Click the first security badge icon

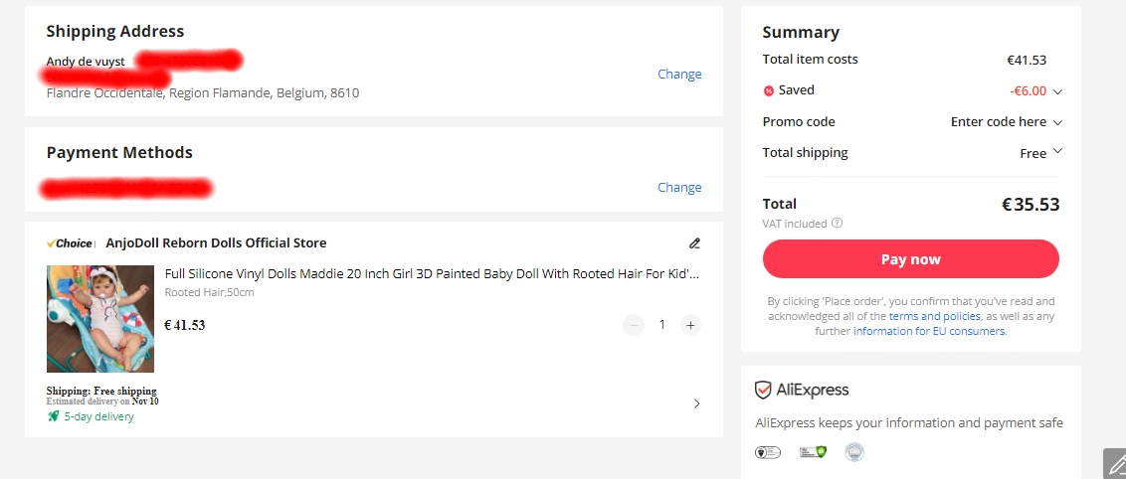[768, 452]
